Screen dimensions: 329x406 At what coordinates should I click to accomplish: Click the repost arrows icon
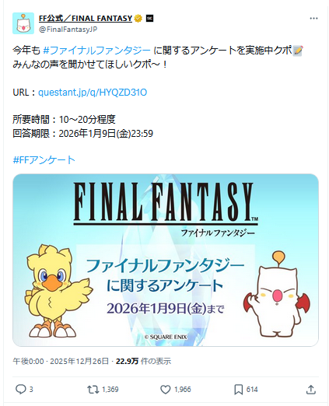(x=93, y=389)
